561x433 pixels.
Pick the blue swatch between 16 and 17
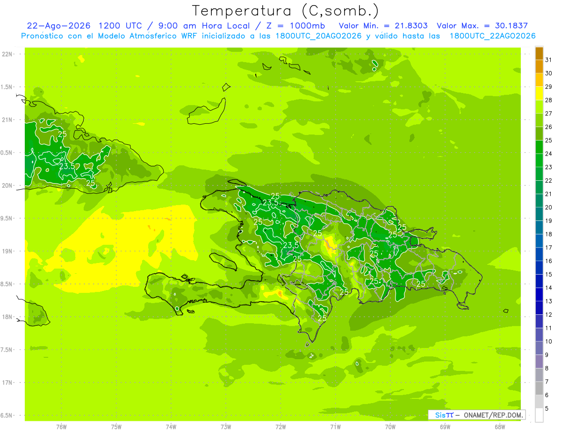(x=539, y=254)
